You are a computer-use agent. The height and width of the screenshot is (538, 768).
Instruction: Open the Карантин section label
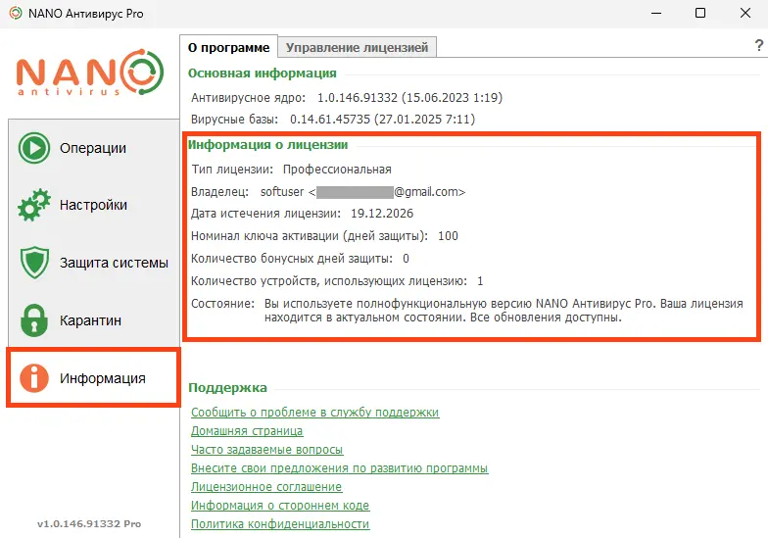pos(90,320)
